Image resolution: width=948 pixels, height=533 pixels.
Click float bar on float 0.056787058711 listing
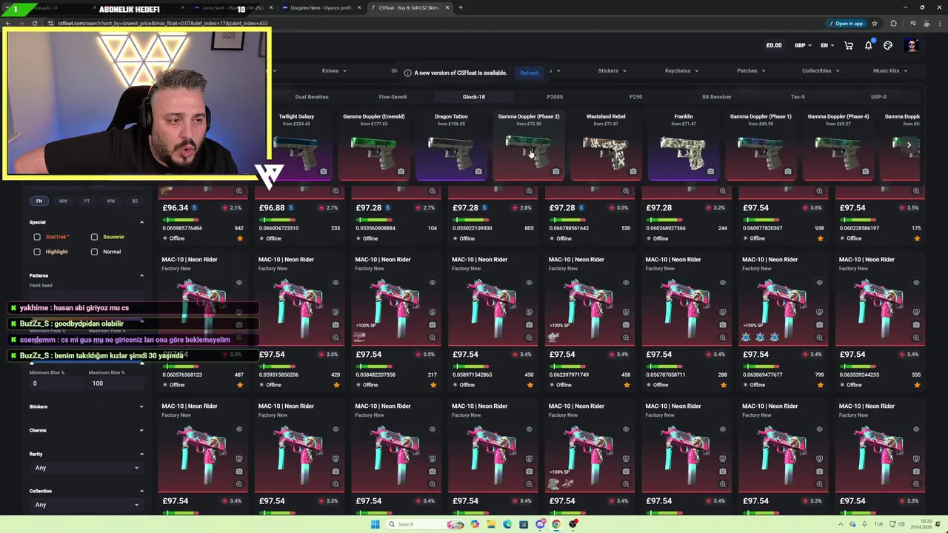click(664, 366)
